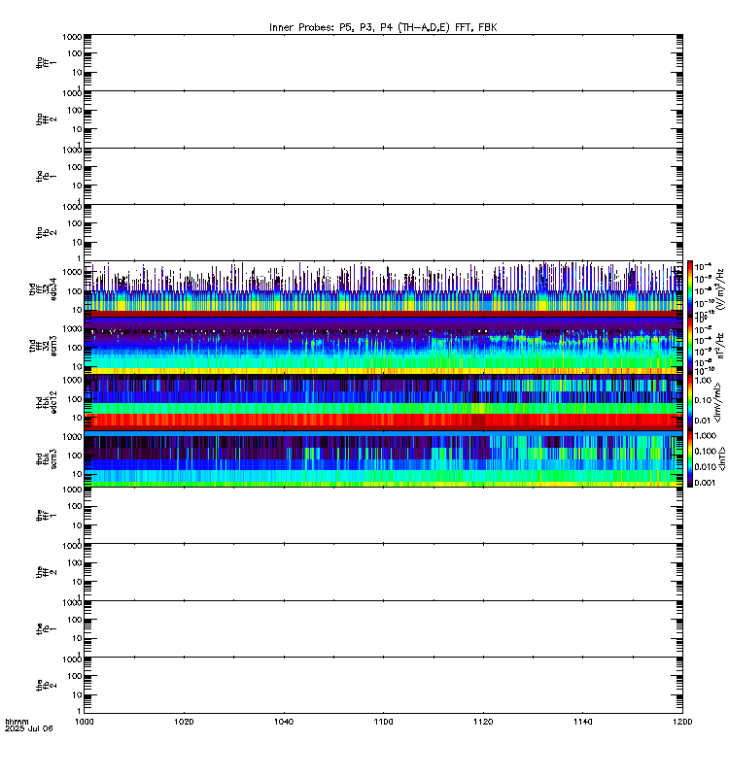The width and height of the screenshot is (729, 777).
Task: Click the '(V/m)²/Hz' color bar units label
Action: [x=720, y=288]
